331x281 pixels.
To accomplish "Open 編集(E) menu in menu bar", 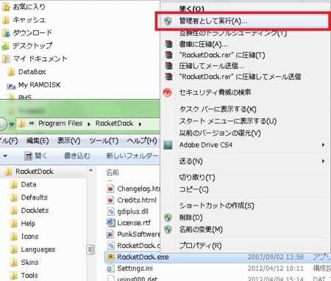I will (38, 141).
